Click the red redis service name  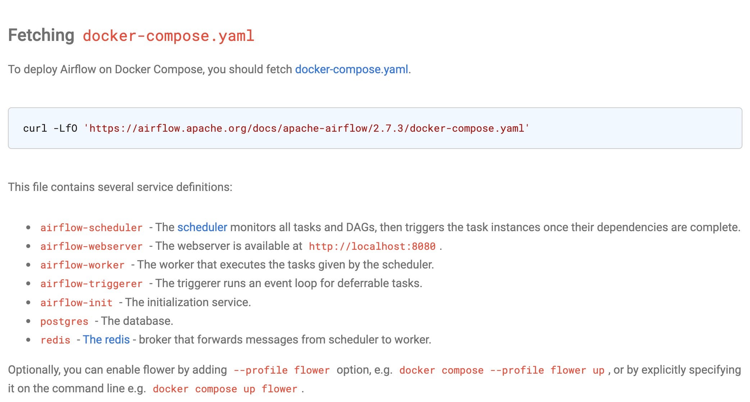(55, 340)
